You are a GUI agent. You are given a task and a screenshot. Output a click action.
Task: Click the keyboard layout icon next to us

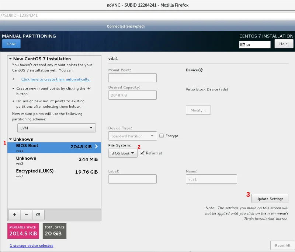(x=243, y=45)
